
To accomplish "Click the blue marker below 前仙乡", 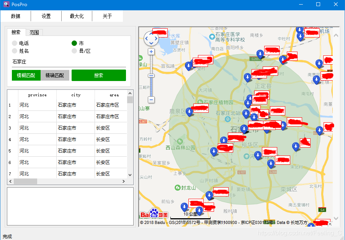I will [x=184, y=207].
